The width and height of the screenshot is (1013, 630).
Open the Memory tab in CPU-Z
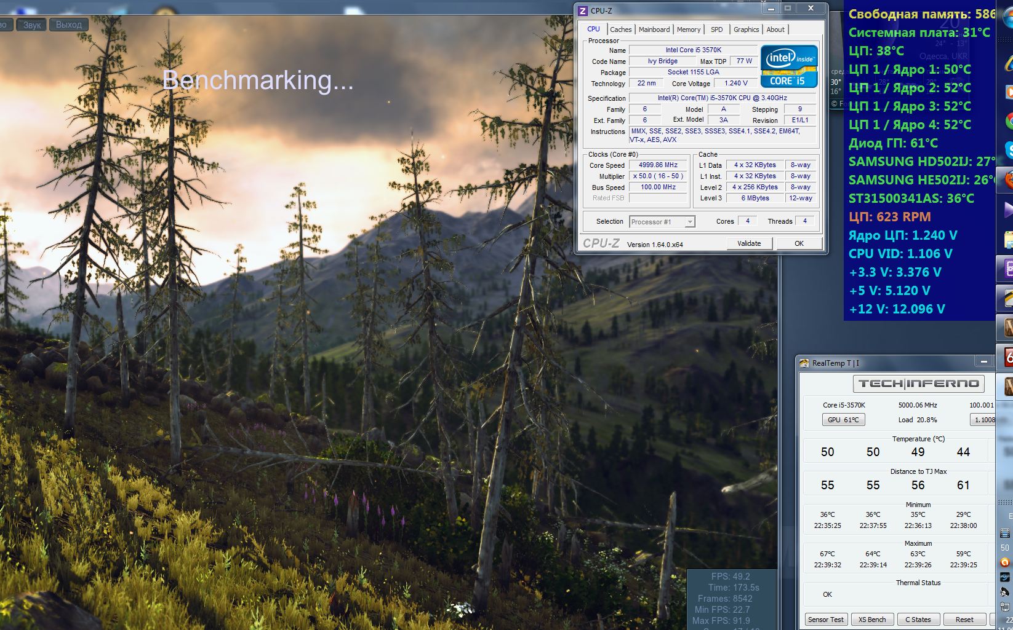coord(689,30)
